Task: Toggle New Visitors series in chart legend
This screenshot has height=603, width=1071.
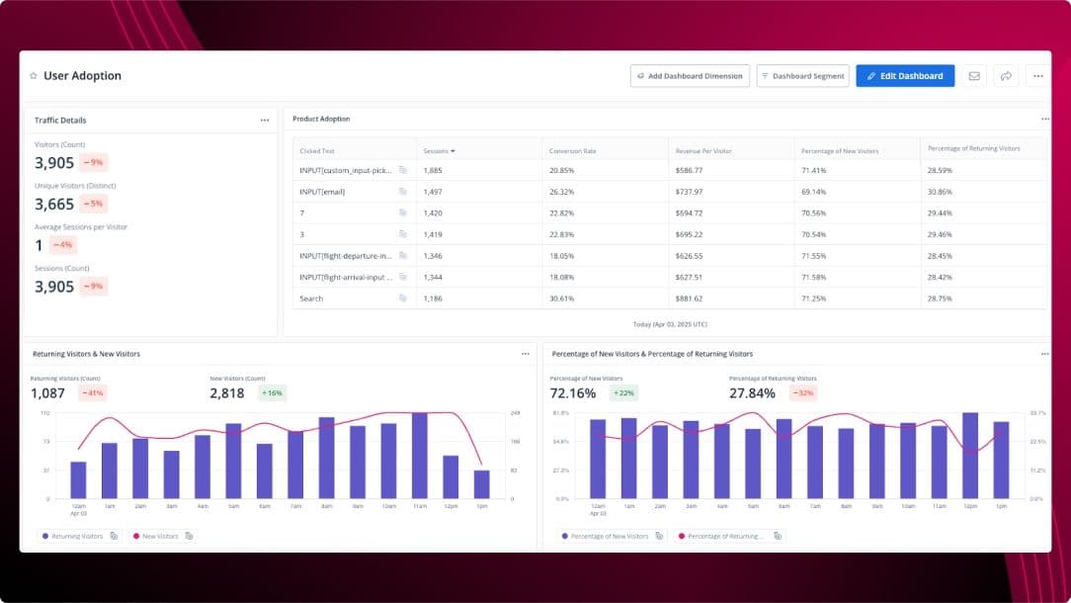Action: [x=156, y=536]
